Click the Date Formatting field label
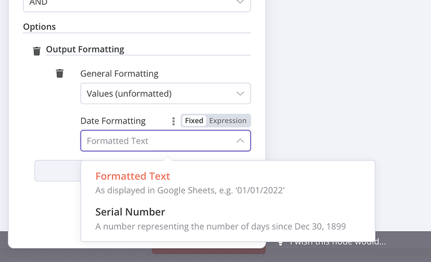The height and width of the screenshot is (262, 431). point(113,121)
